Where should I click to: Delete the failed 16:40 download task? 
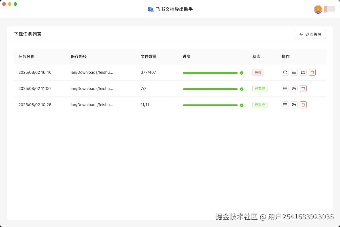pos(312,72)
